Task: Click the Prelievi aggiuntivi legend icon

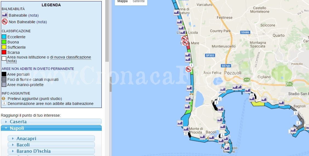Action: [x=4, y=99]
